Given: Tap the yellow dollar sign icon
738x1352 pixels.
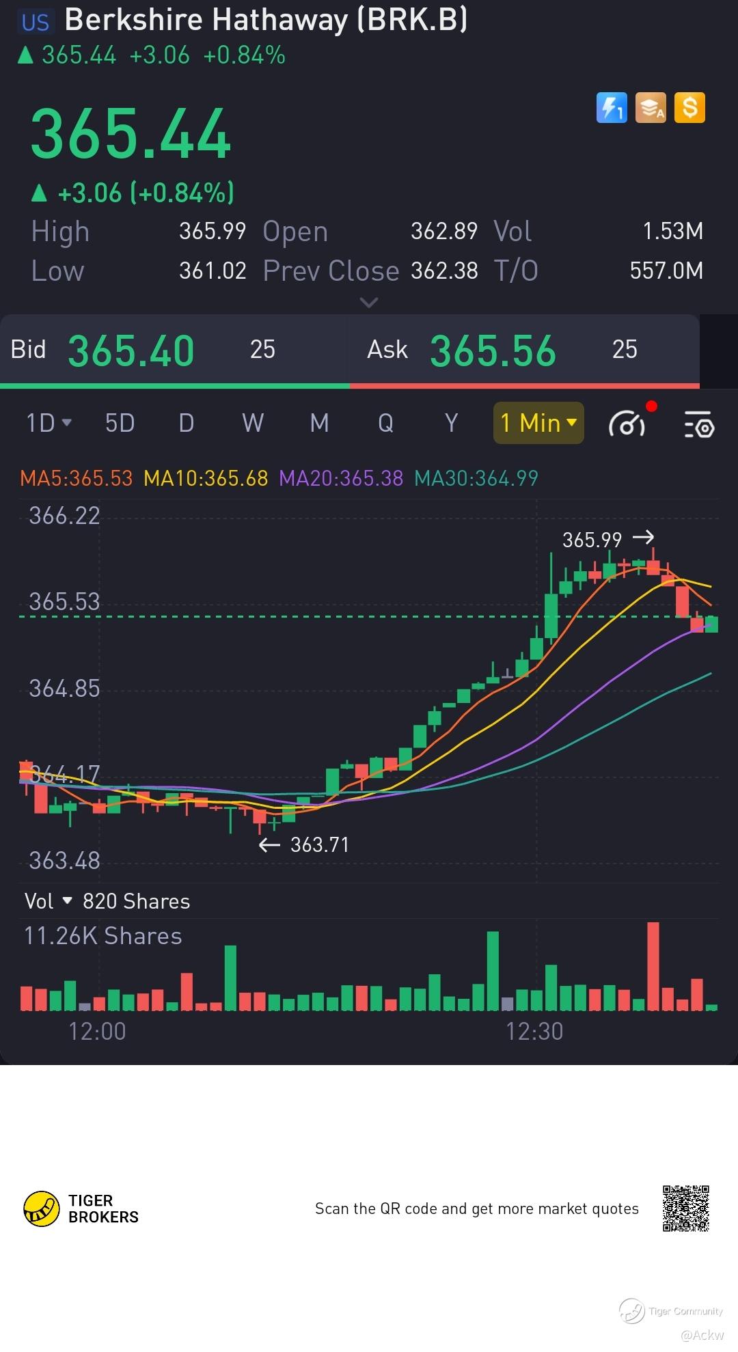Looking at the screenshot, I should pos(689,108).
